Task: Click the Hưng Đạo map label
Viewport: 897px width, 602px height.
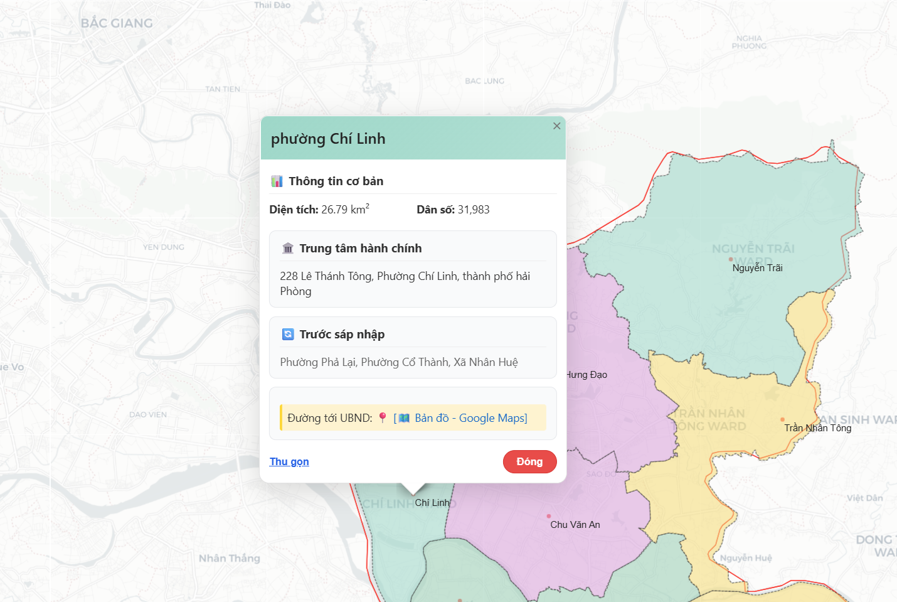Action: [x=587, y=375]
